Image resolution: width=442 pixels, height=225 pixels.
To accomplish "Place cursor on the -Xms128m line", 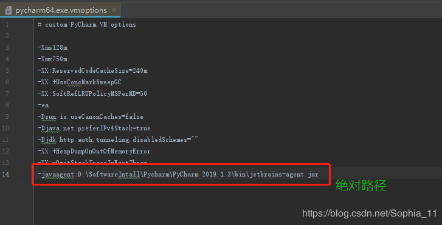I will click(x=52, y=47).
